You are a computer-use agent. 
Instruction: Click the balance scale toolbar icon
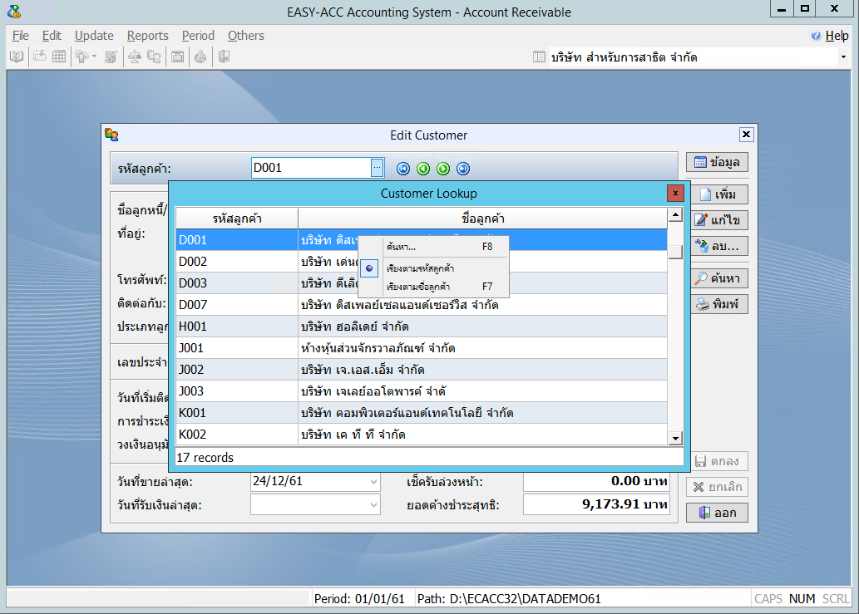point(134,56)
